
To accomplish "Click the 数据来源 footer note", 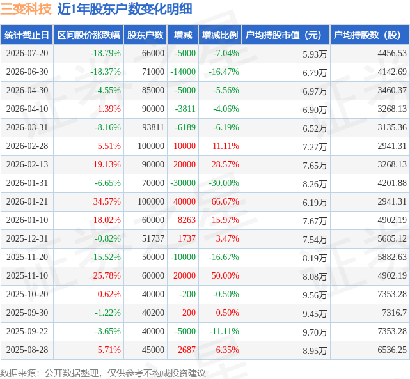I will tap(103, 373).
